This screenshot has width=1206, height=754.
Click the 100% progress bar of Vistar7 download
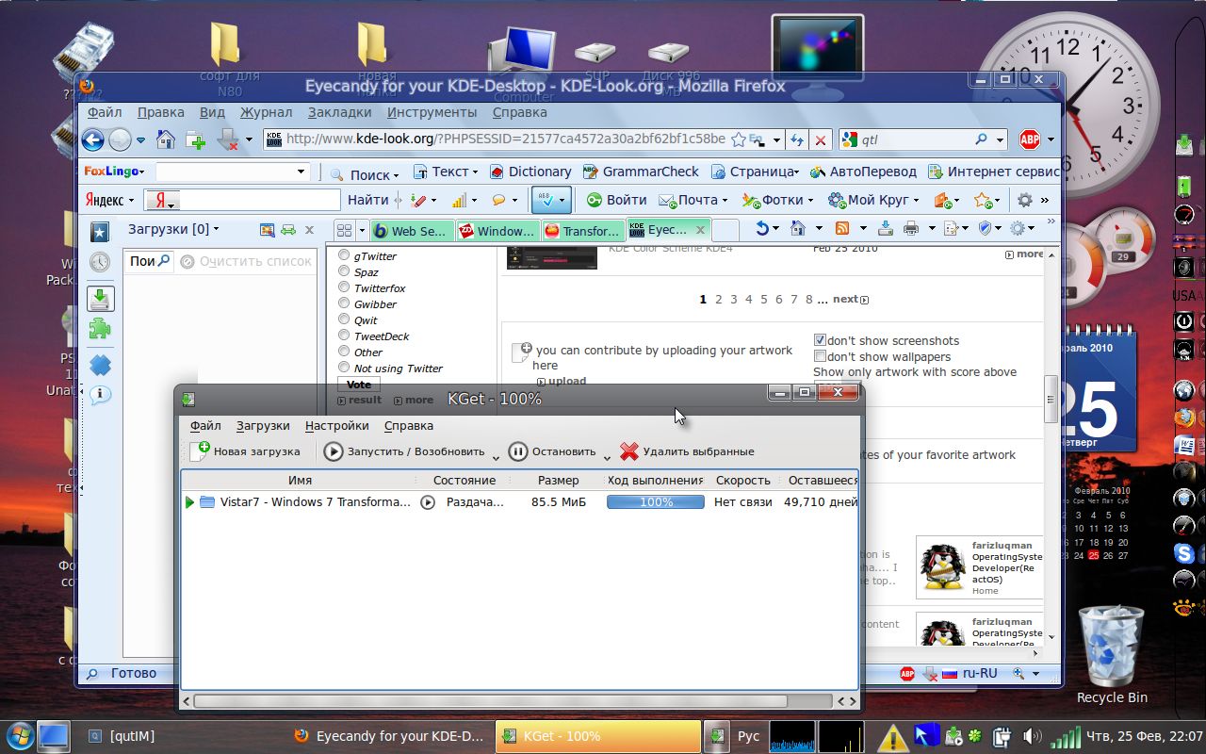(656, 502)
